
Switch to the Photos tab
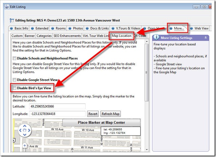(x=76, y=28)
